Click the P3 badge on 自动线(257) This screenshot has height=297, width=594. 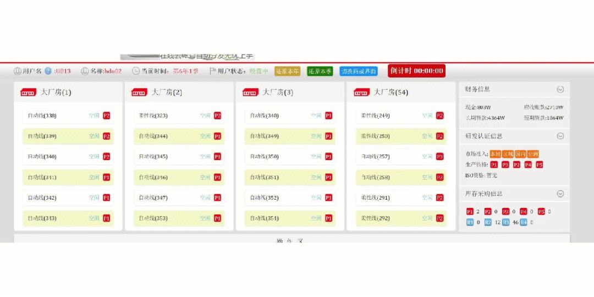pos(440,156)
